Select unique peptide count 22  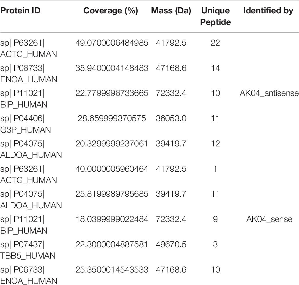click(215, 43)
